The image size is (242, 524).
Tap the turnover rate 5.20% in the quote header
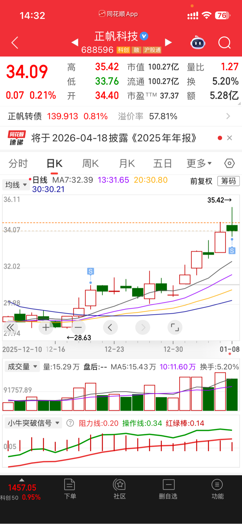pyautogui.click(x=225, y=81)
